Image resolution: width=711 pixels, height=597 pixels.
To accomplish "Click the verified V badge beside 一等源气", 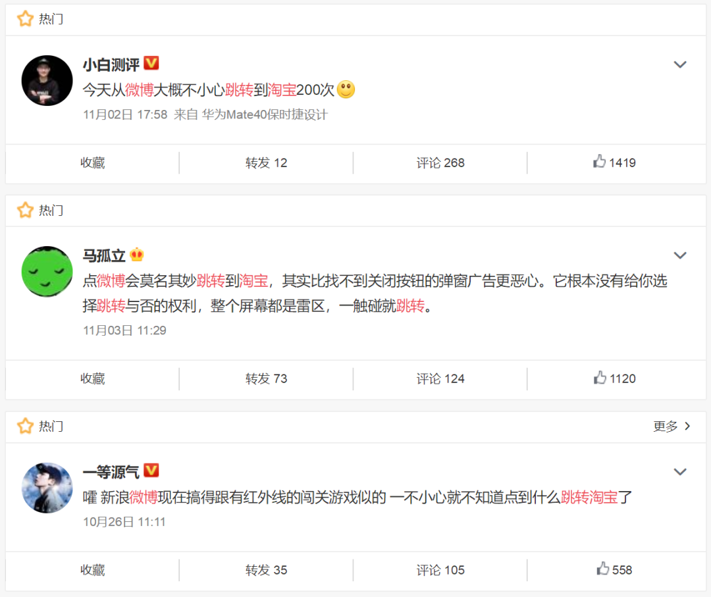I will pyautogui.click(x=151, y=471).
